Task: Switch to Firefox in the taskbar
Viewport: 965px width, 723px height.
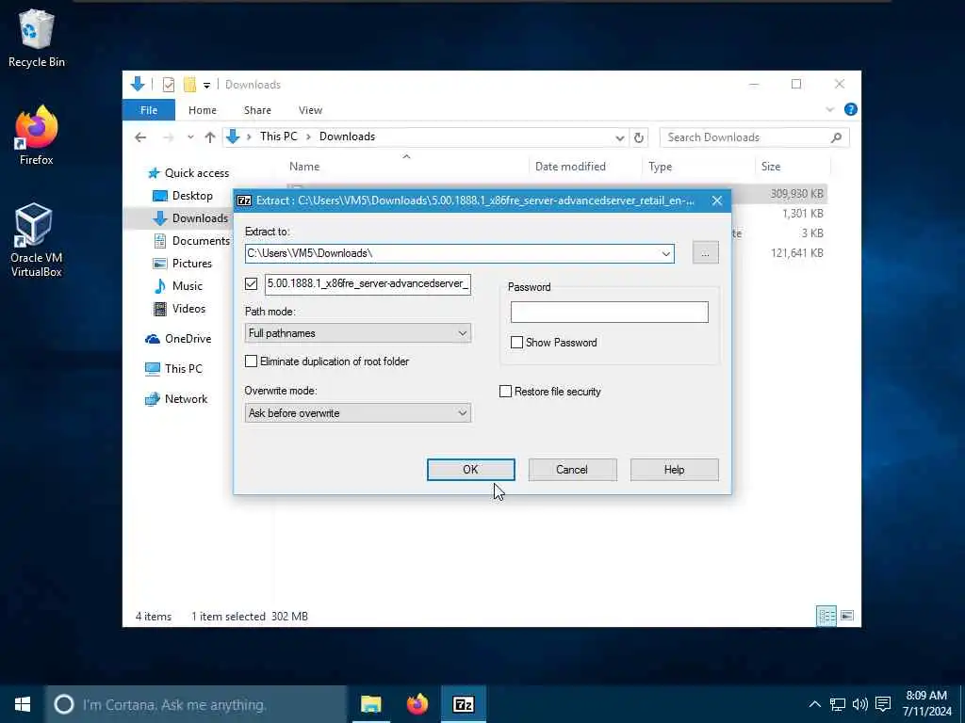Action: 417,704
